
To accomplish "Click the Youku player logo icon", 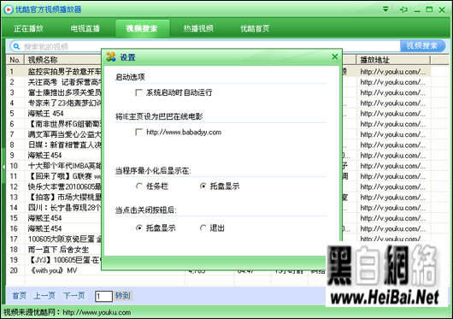I will [8, 9].
